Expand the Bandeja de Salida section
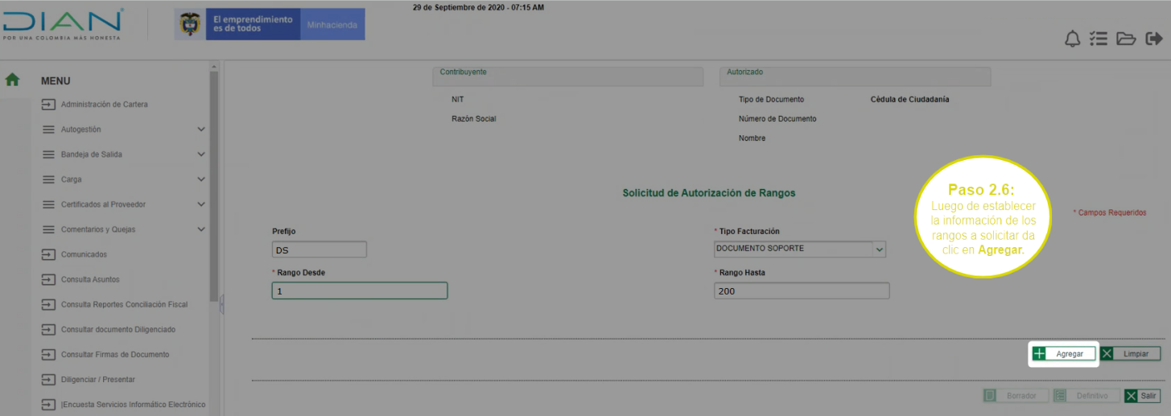This screenshot has width=1171, height=416. [x=201, y=154]
